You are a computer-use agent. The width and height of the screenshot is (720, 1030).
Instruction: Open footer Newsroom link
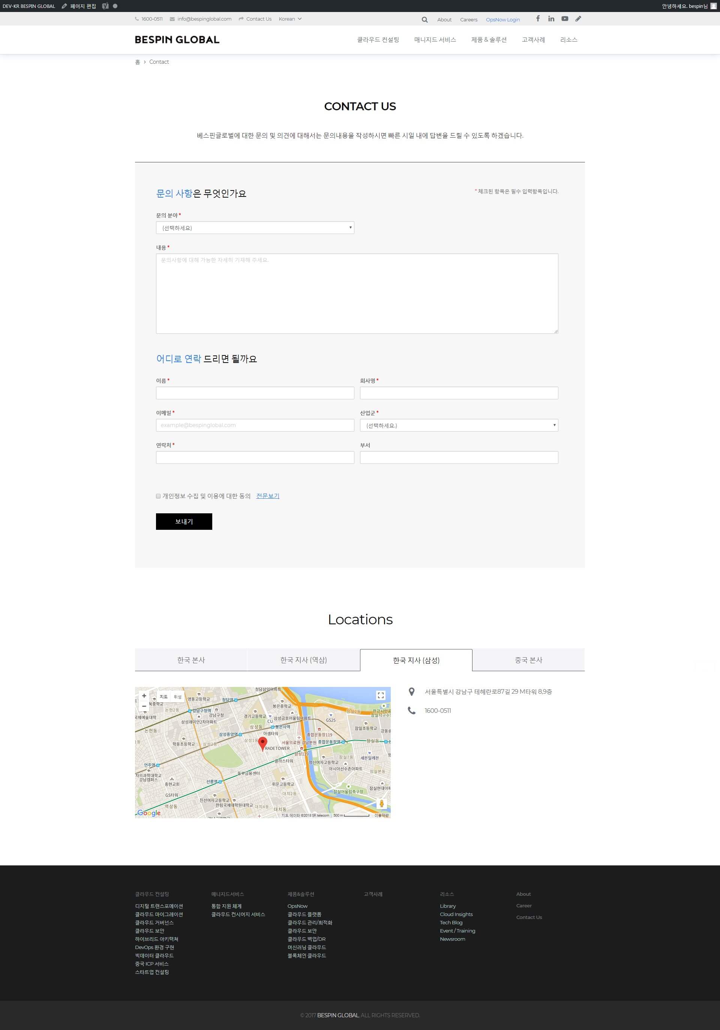pyautogui.click(x=453, y=939)
